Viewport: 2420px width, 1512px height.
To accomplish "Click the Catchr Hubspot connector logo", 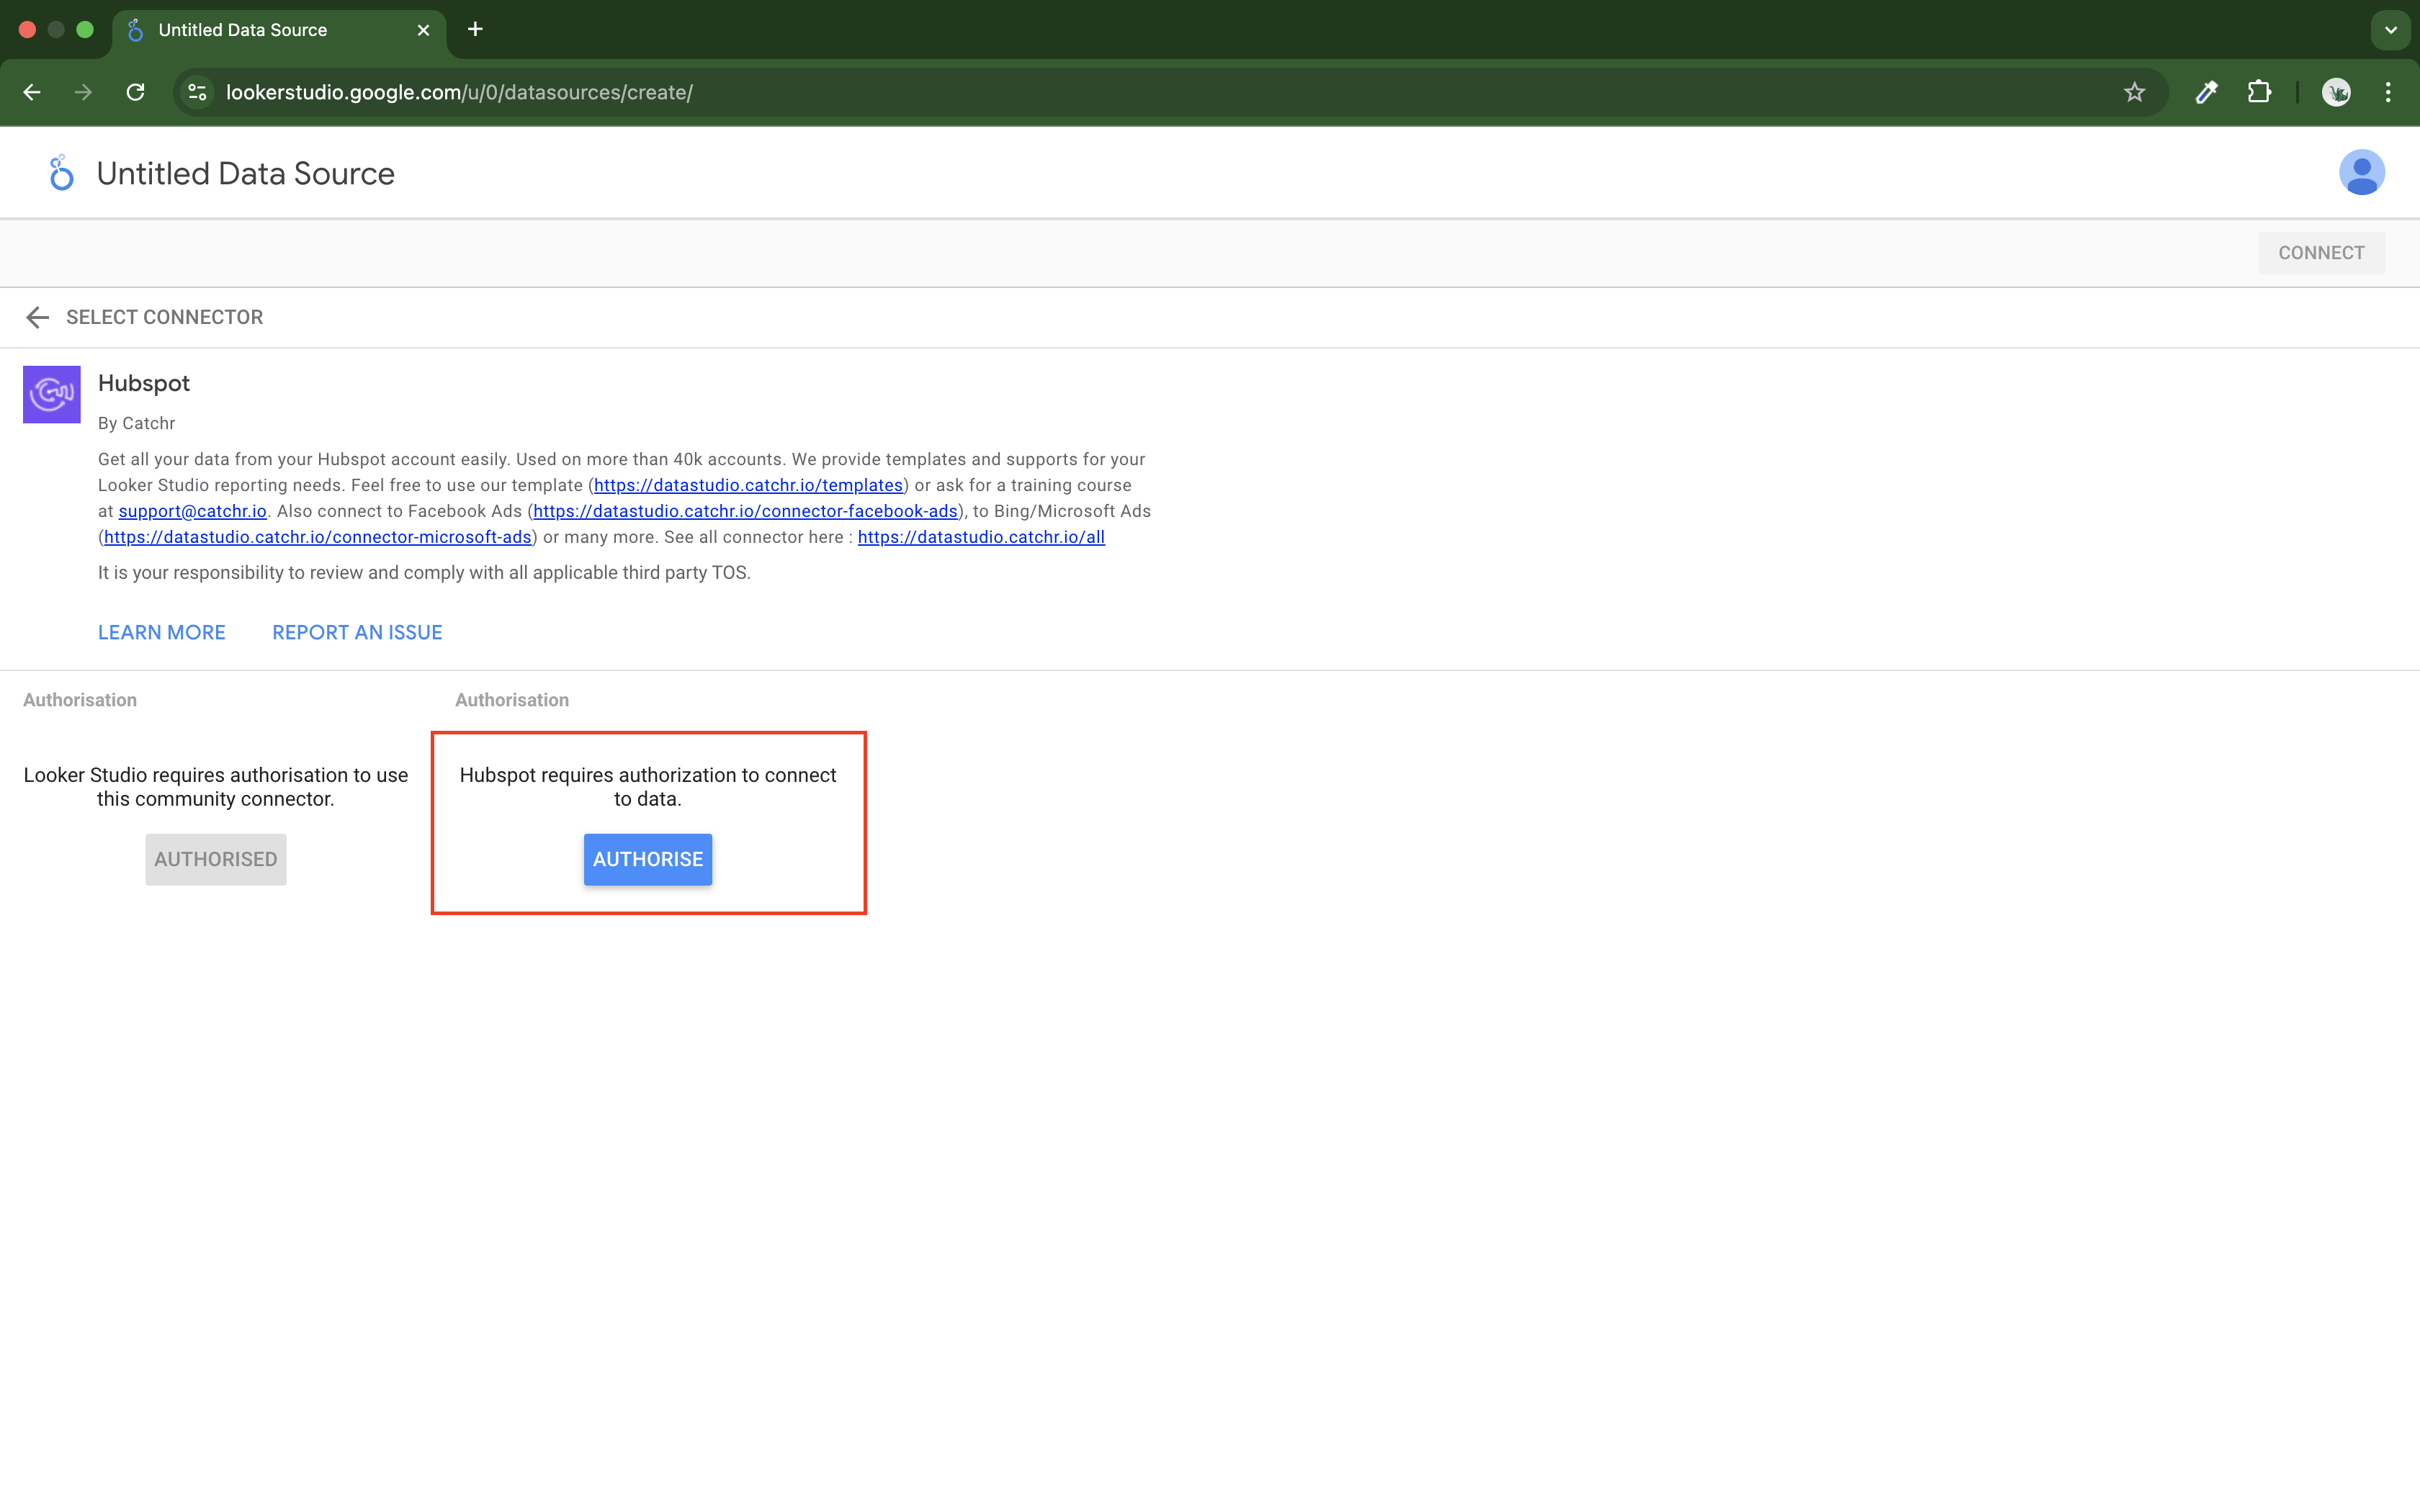I will (52, 394).
